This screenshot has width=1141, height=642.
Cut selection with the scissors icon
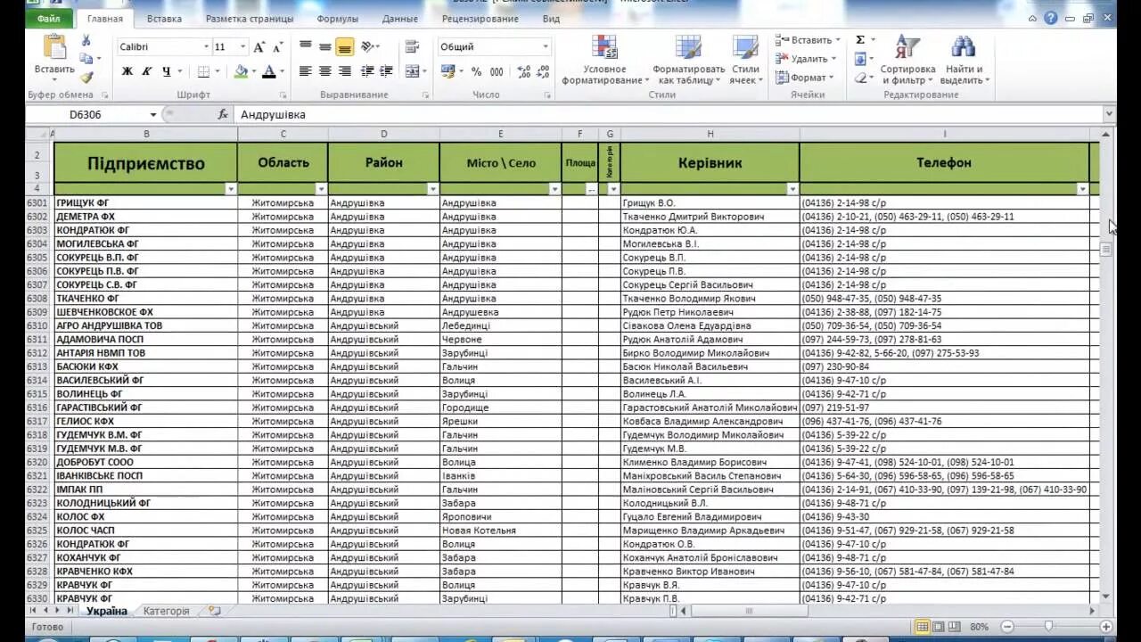(x=86, y=40)
